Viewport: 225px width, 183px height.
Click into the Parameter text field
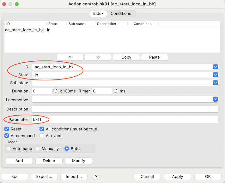(x=125, y=120)
